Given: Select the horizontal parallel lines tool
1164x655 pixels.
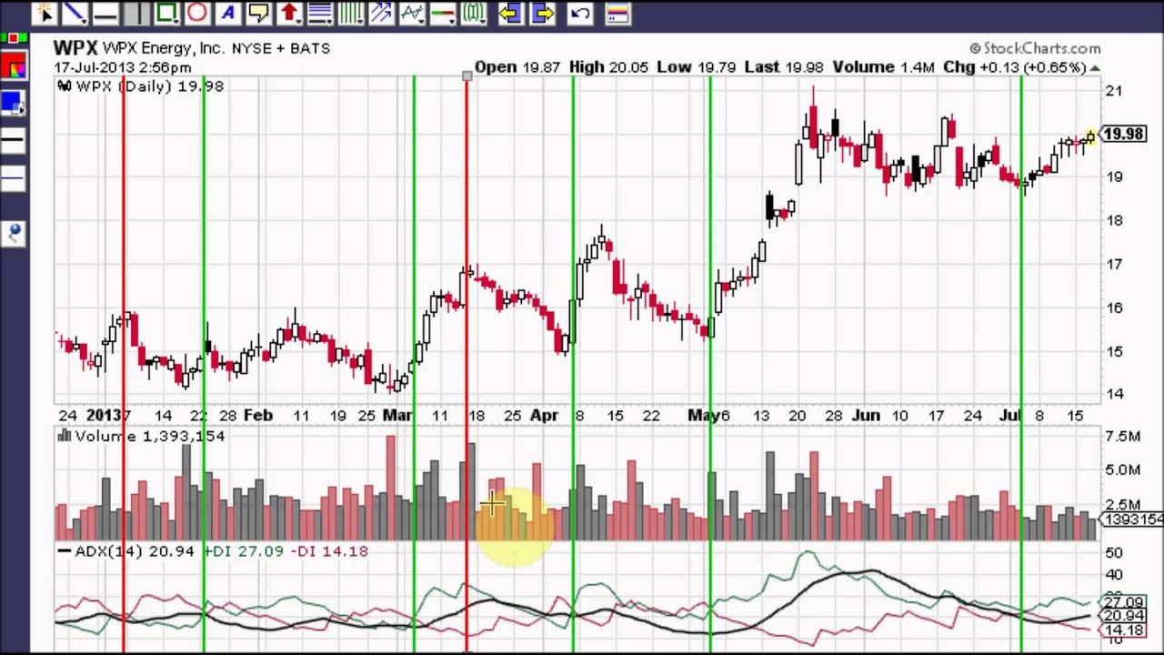Looking at the screenshot, I should pyautogui.click(x=320, y=13).
